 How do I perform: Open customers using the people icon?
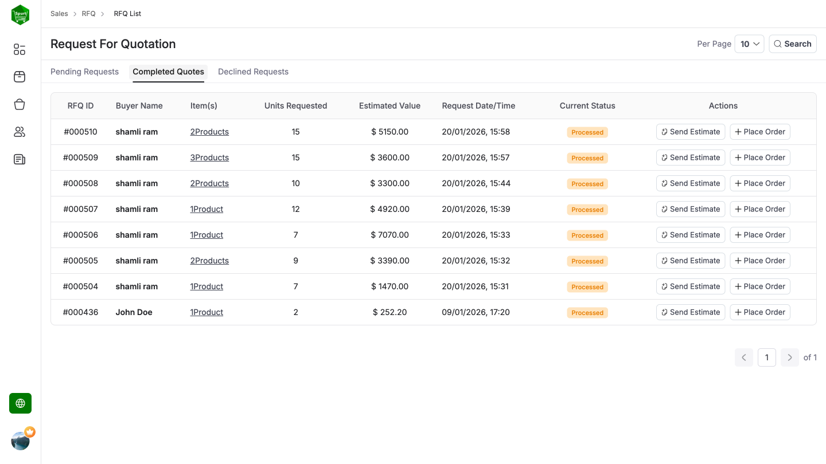click(19, 132)
